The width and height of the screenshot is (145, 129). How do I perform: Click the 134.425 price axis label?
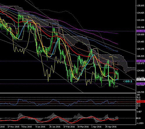pos(141,13)
